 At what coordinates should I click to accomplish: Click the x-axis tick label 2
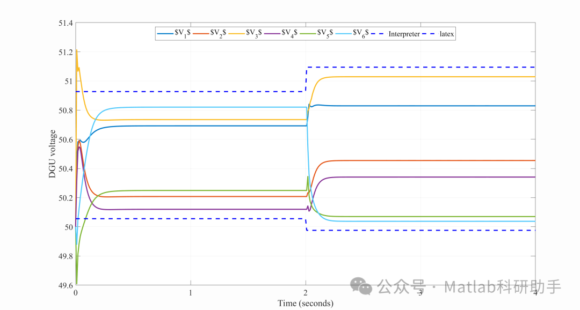[x=306, y=293]
